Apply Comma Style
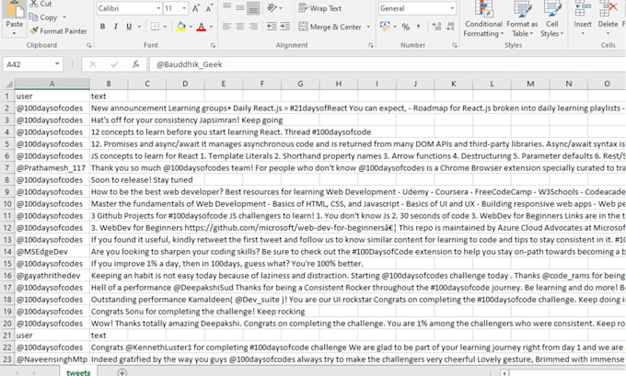Image resolution: width=626 pixels, height=376 pixels. coord(418,27)
